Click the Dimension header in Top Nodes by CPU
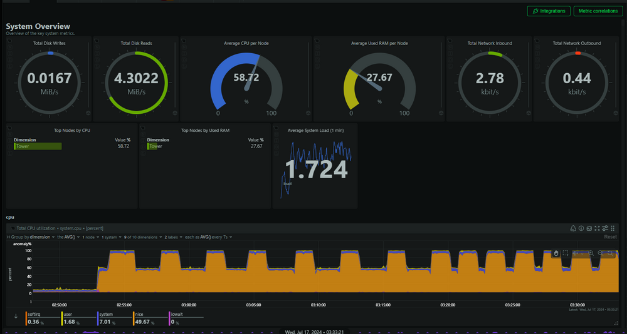This screenshot has width=627, height=334. pos(25,140)
